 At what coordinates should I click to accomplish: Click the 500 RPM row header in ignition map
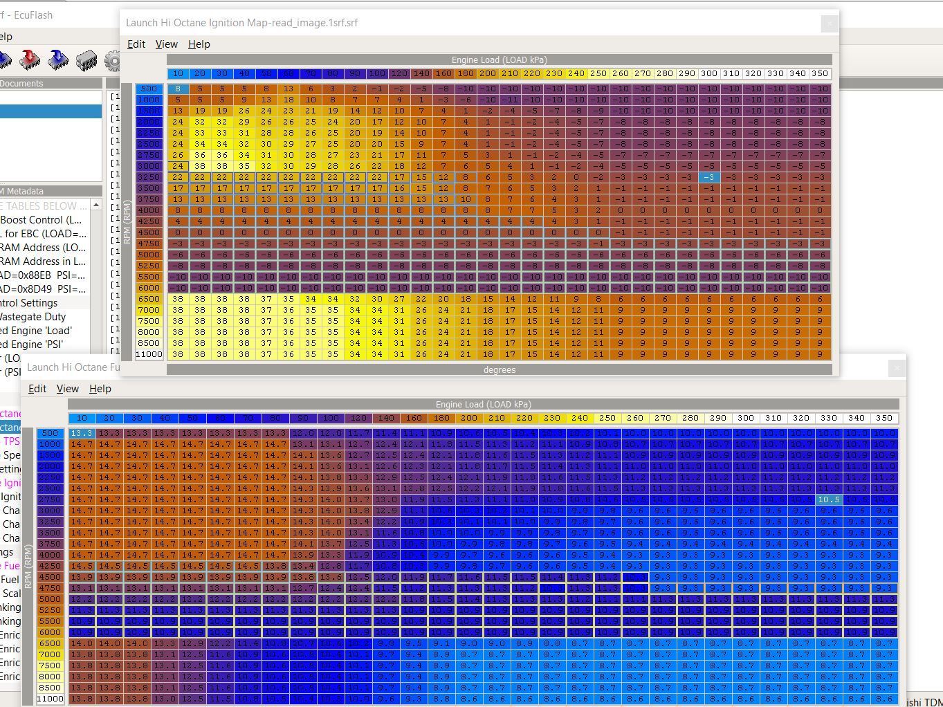coord(149,89)
